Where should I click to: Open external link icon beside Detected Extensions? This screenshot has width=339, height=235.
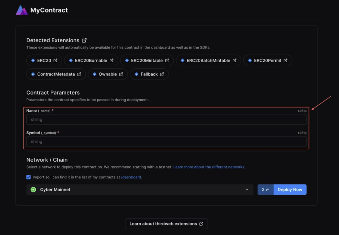click(84, 40)
